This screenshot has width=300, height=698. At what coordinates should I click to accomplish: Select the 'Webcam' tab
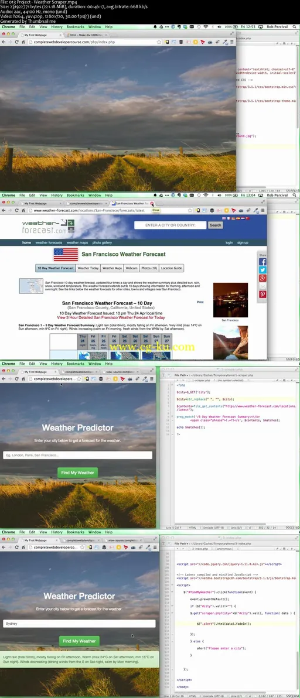coord(131,268)
